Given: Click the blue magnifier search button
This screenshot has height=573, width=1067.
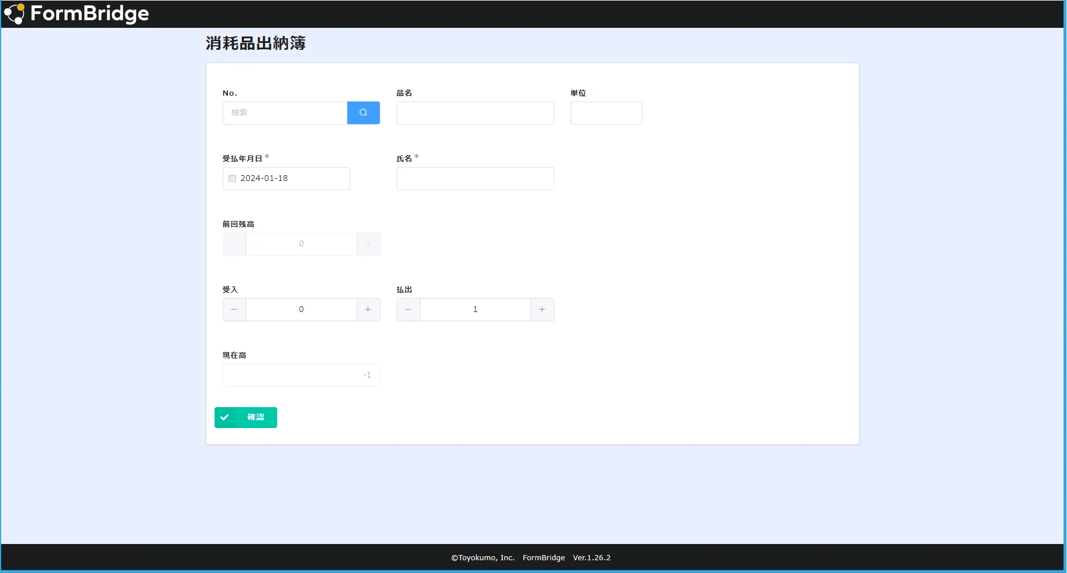Looking at the screenshot, I should (x=363, y=113).
